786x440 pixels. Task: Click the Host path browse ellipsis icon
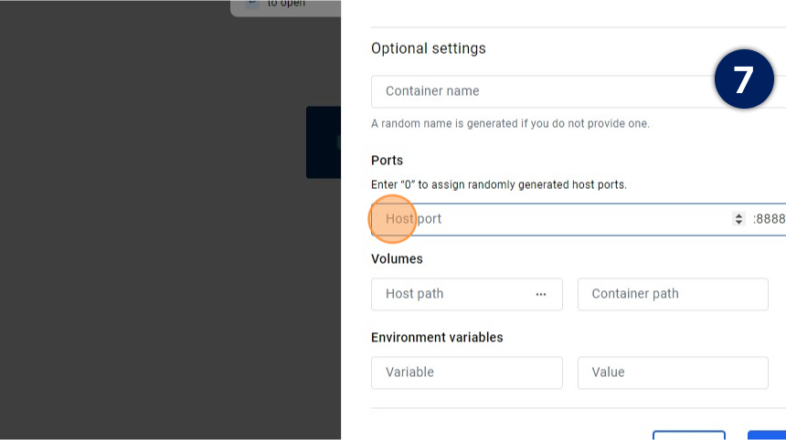click(x=541, y=294)
